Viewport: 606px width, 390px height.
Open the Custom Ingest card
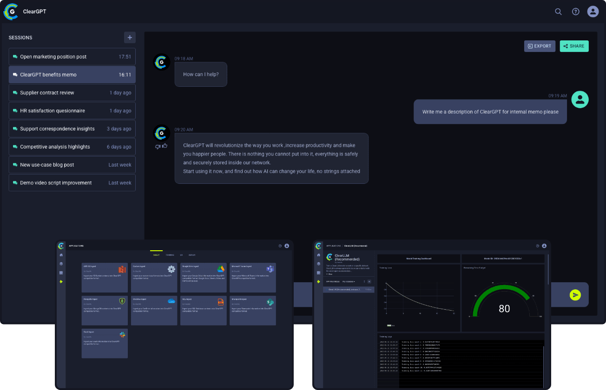154,278
